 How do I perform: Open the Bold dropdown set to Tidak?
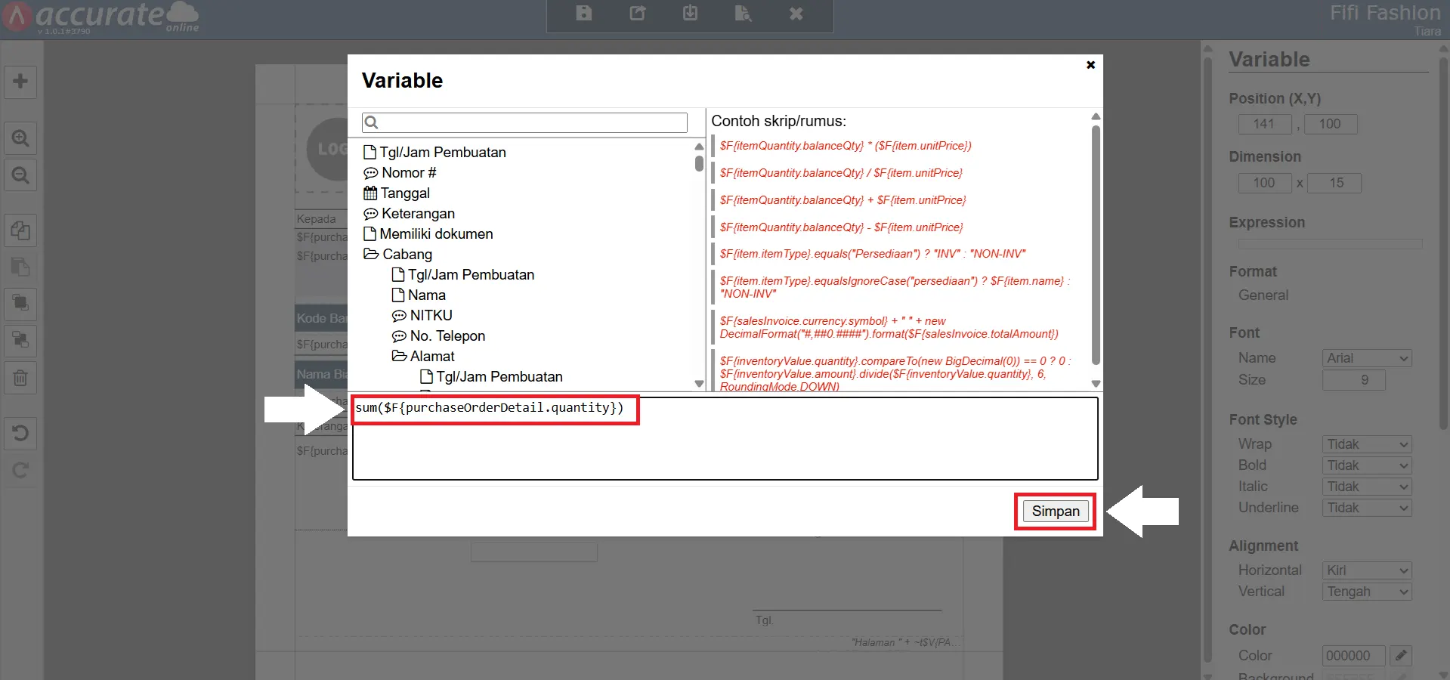[1367, 465]
